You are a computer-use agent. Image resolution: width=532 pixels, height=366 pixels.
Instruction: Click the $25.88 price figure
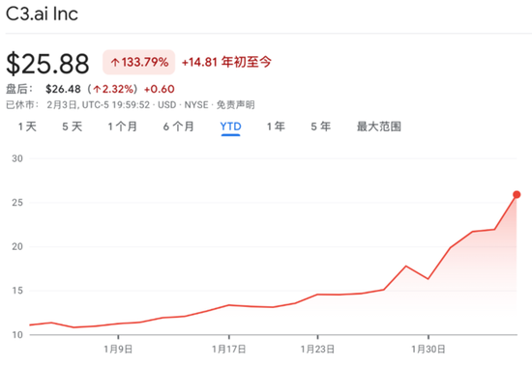click(x=47, y=64)
